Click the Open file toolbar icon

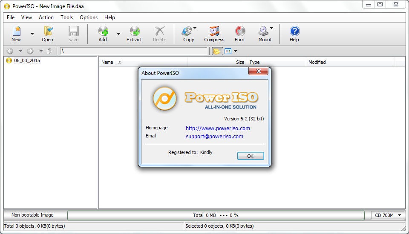point(47,33)
